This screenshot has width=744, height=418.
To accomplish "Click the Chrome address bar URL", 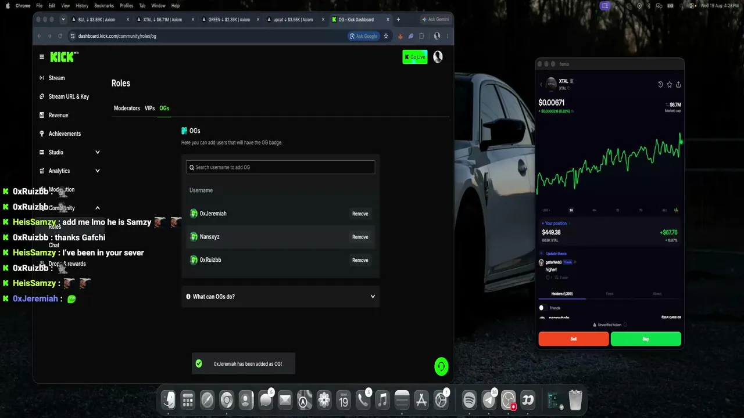I will [x=117, y=36].
